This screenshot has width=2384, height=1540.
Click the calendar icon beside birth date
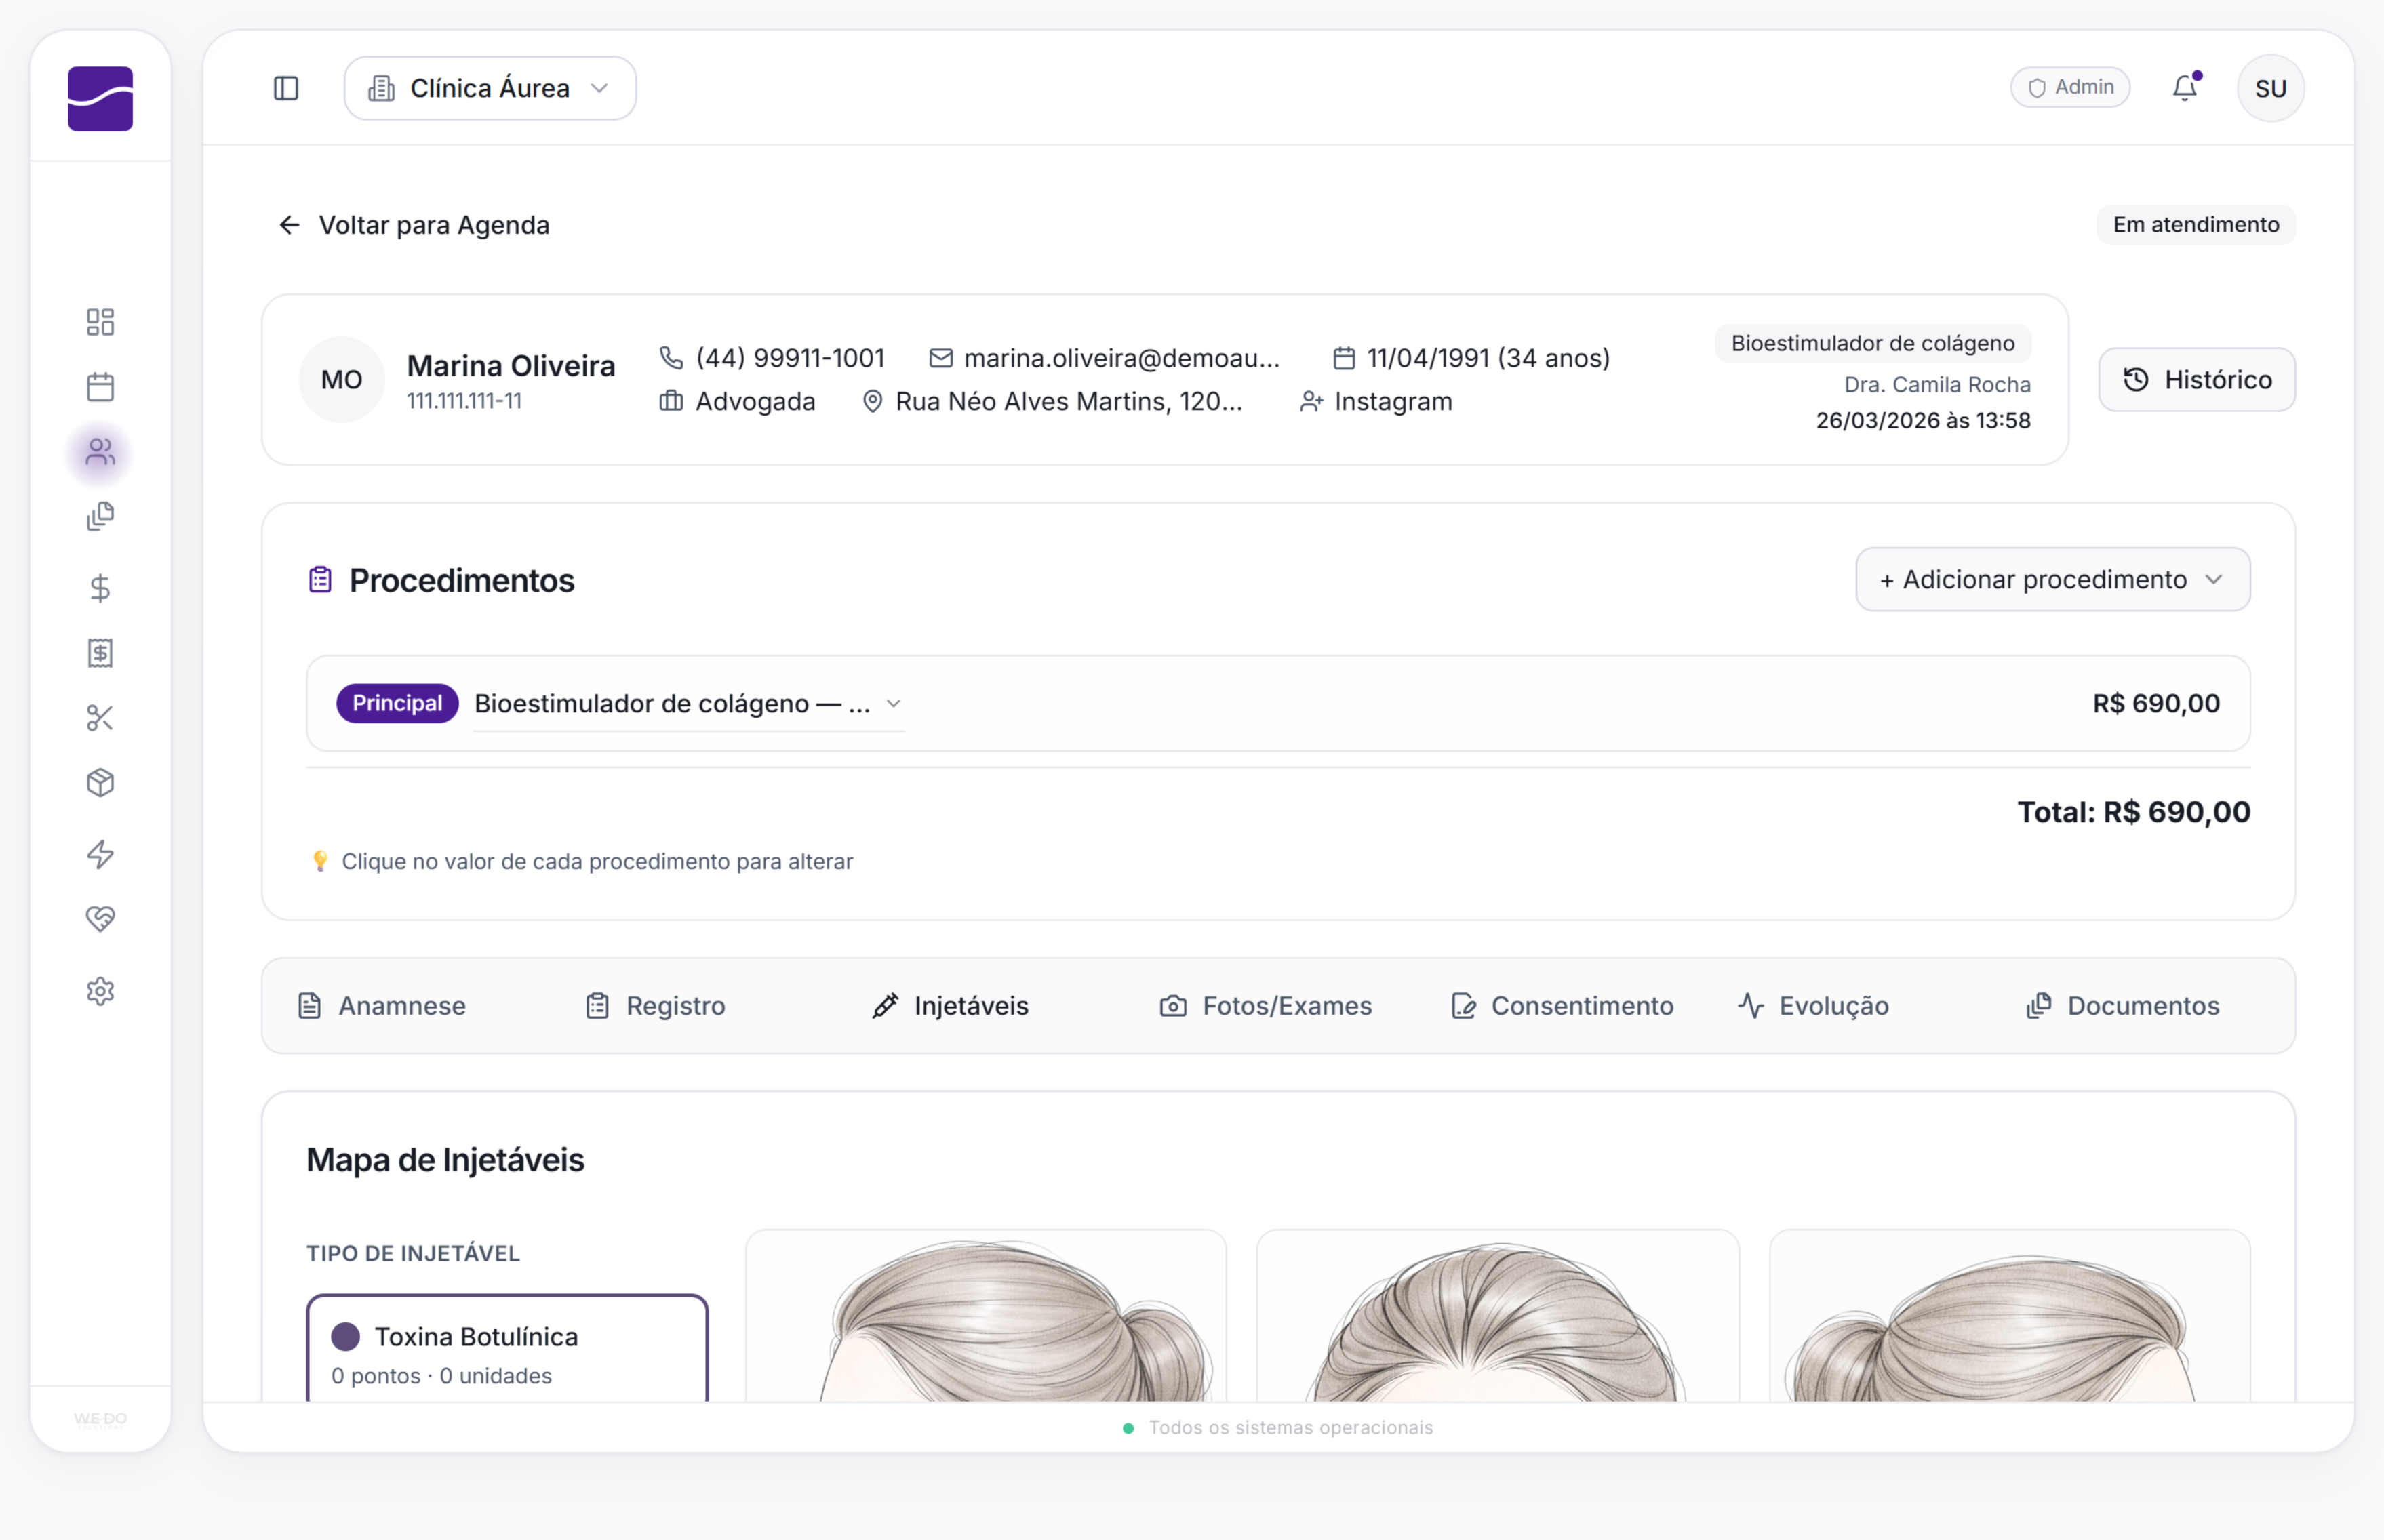coord(1344,358)
